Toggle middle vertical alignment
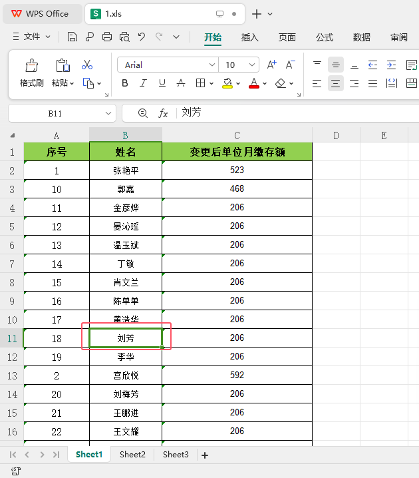419x478 pixels. 336,65
